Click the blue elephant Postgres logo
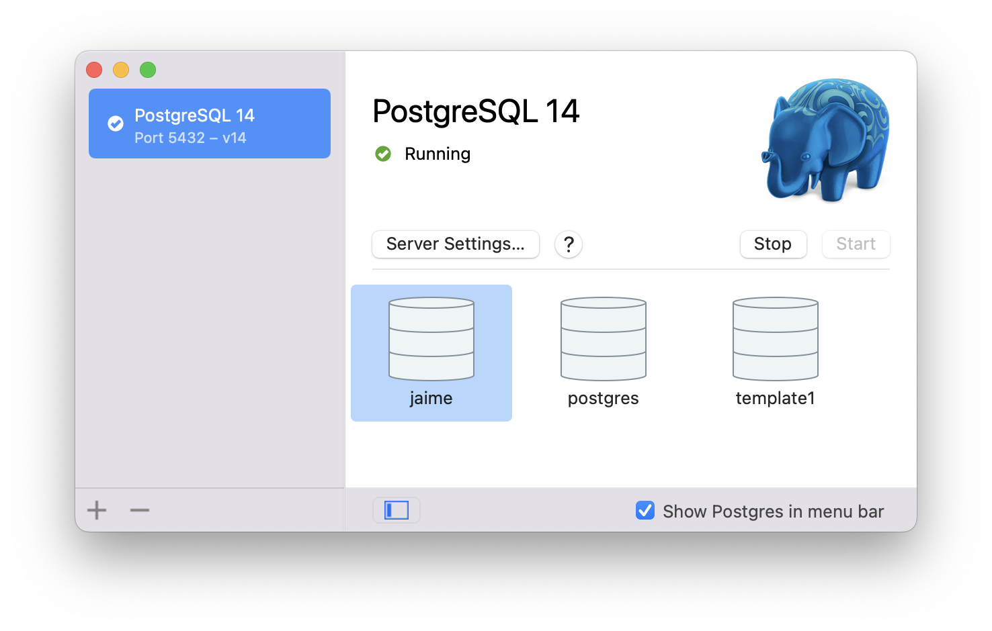Image resolution: width=992 pixels, height=631 pixels. coord(825,140)
